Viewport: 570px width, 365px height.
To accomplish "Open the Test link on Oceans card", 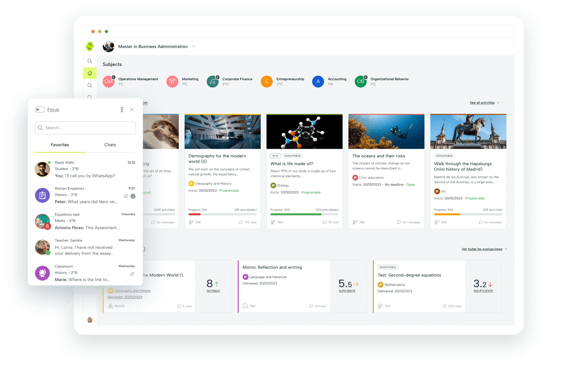I will [x=362, y=222].
